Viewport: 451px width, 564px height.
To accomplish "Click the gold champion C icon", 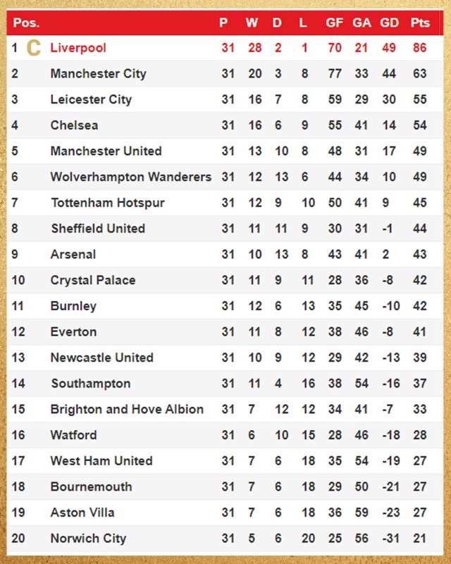I will tap(33, 48).
